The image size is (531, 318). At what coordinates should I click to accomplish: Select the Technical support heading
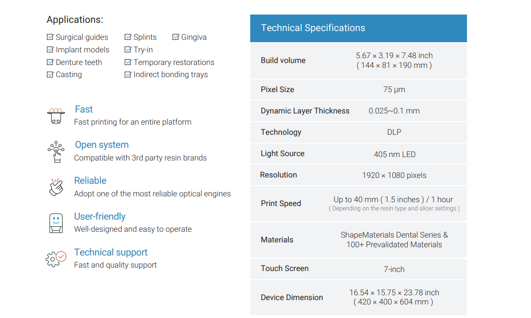click(111, 252)
